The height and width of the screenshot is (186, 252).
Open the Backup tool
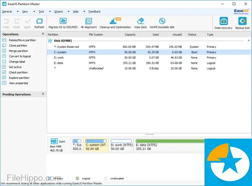click(x=242, y=23)
